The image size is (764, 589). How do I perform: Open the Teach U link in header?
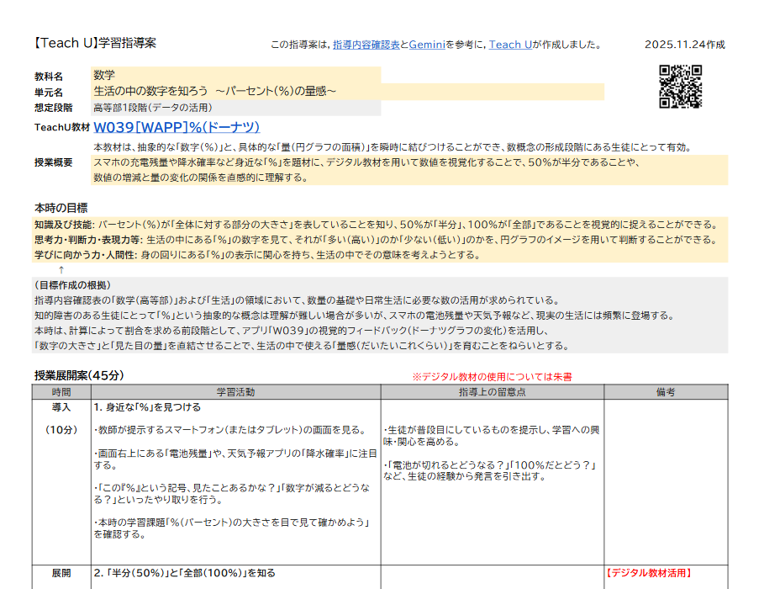tap(510, 45)
